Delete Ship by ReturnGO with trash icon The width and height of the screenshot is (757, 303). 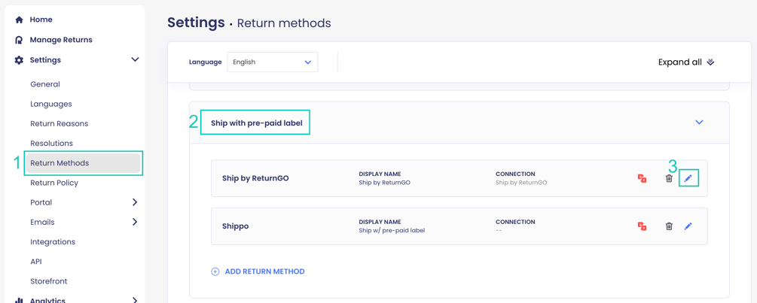(x=669, y=179)
